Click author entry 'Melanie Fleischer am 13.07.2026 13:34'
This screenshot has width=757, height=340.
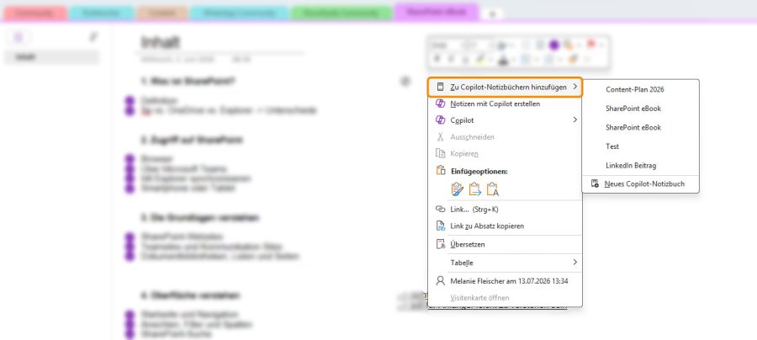(505, 280)
